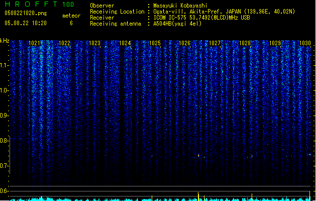Select the ICOM IC-575 receiver text
The height and width of the screenshot is (201, 316).
[201, 18]
